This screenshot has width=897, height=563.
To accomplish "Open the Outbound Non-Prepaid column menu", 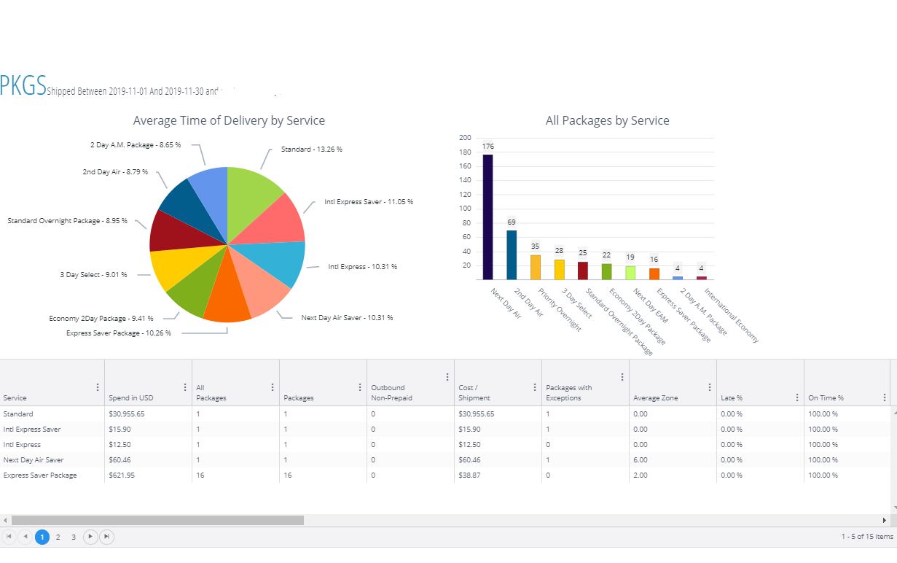I will tap(447, 377).
